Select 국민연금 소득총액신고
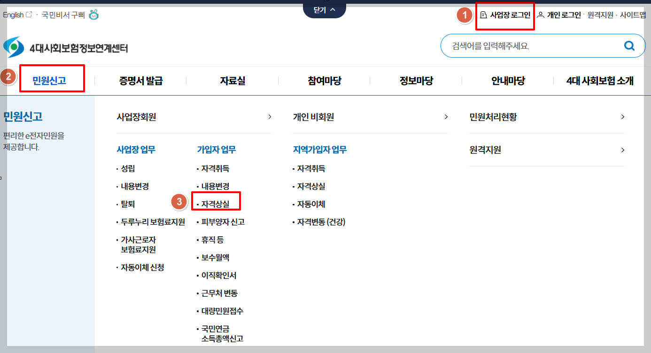Image resolution: width=651 pixels, height=353 pixels. pos(220,333)
